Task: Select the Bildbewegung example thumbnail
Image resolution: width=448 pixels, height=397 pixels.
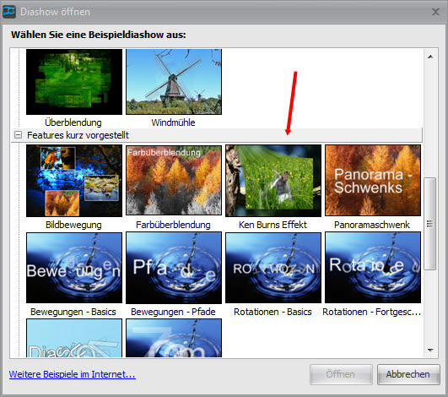Action: (x=74, y=181)
